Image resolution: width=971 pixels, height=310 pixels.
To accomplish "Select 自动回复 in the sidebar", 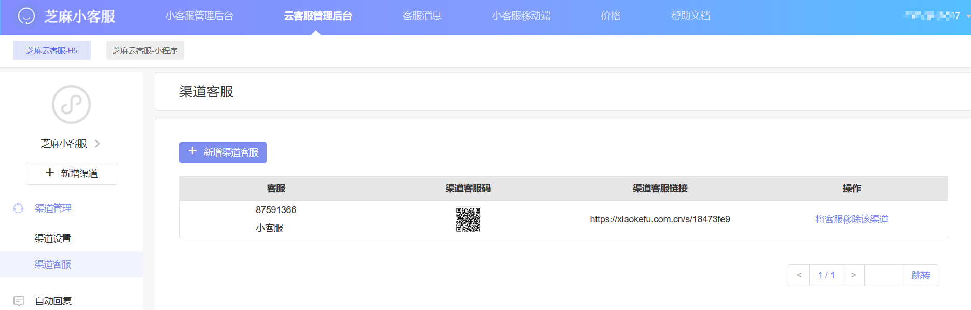I will point(53,301).
